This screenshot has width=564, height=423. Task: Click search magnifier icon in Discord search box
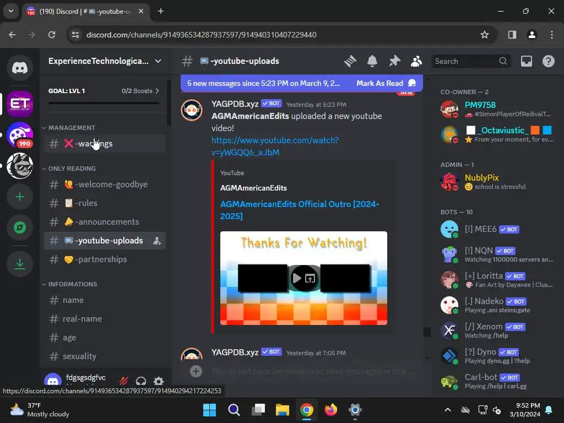click(503, 61)
